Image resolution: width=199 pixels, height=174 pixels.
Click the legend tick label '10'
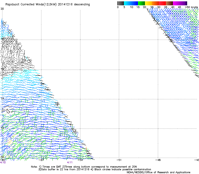132,7
